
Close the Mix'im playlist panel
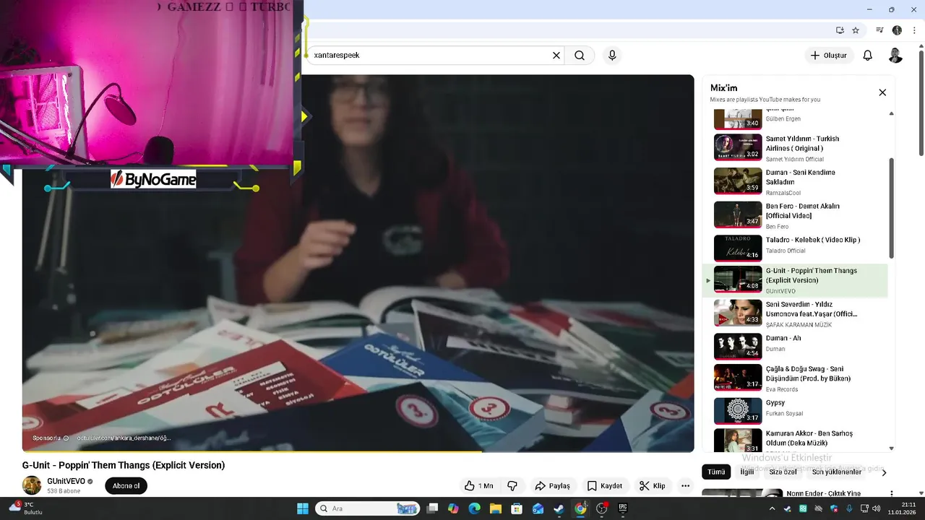pyautogui.click(x=882, y=92)
